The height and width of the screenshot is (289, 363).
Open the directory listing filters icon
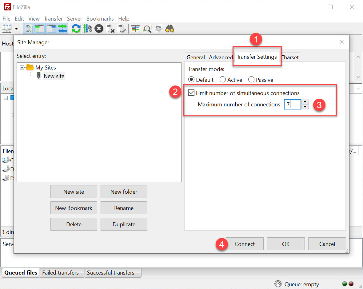(x=135, y=29)
